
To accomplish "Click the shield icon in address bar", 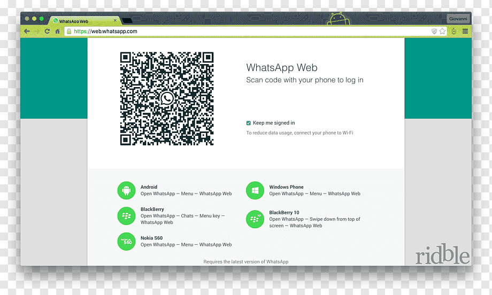I will 434,31.
